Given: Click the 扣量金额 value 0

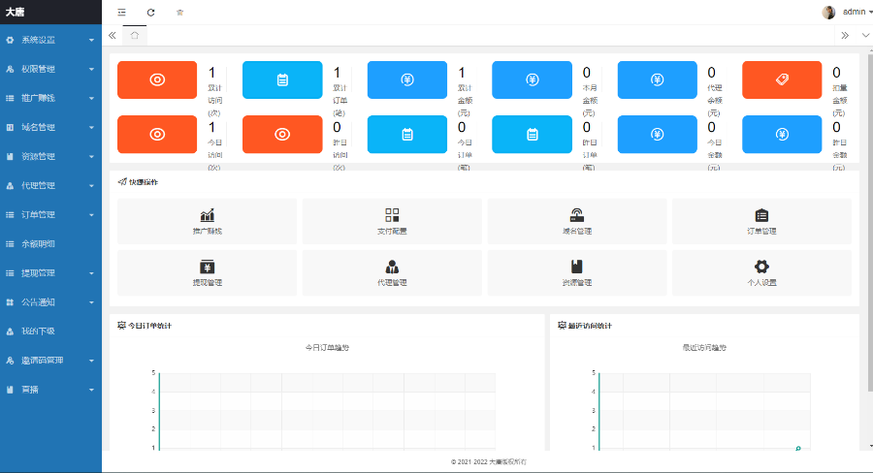Looking at the screenshot, I should (836, 73).
